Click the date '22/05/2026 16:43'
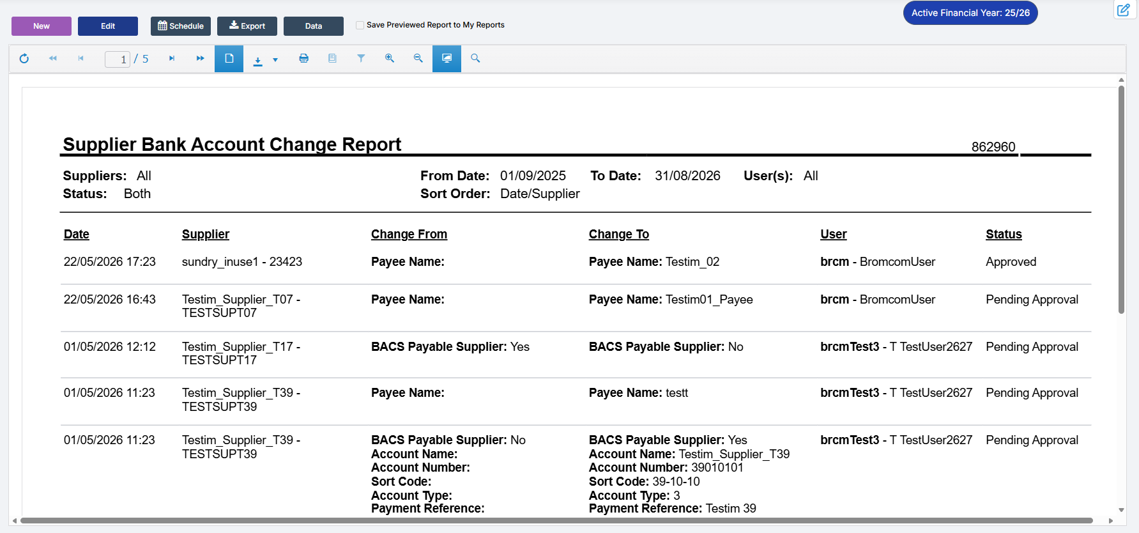The width and height of the screenshot is (1139, 533). point(110,300)
